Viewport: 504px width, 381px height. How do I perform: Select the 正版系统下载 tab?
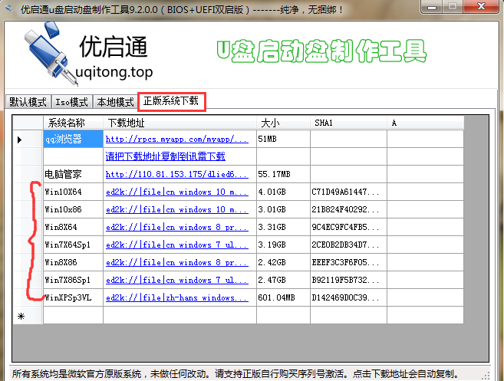pos(171,101)
